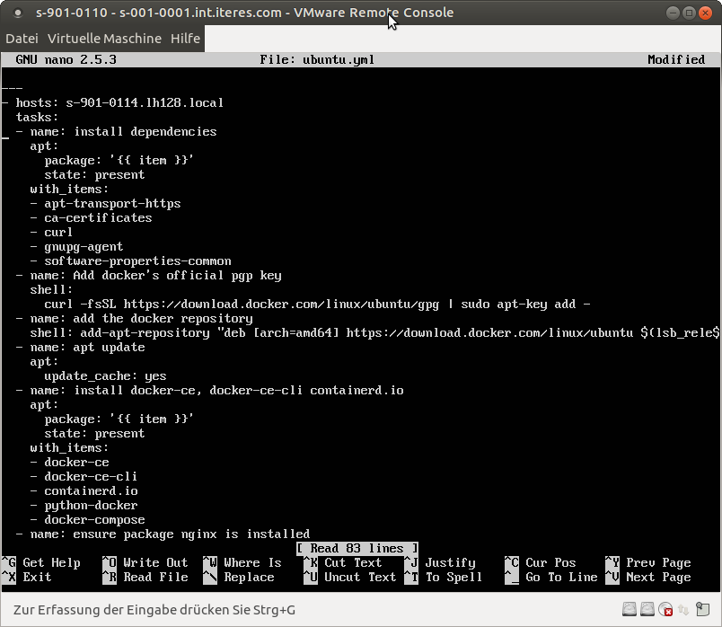The height and width of the screenshot is (627, 722).
Task: Close the VMware Remote Console window
Action: (x=705, y=13)
